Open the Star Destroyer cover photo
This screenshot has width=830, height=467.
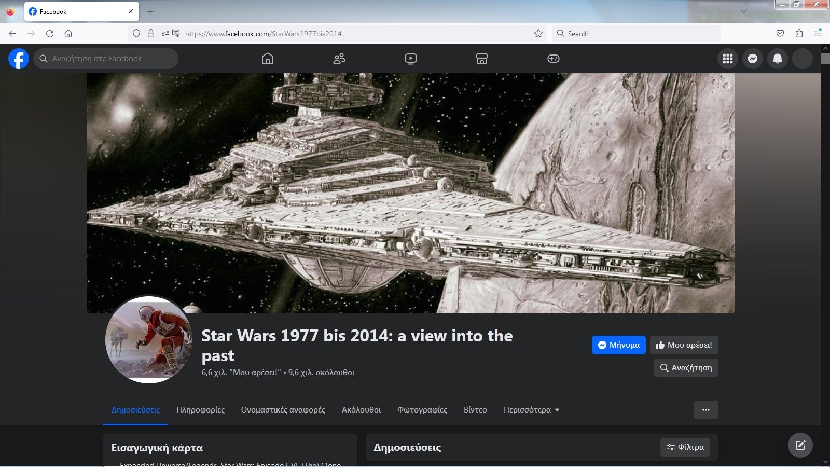point(411,193)
